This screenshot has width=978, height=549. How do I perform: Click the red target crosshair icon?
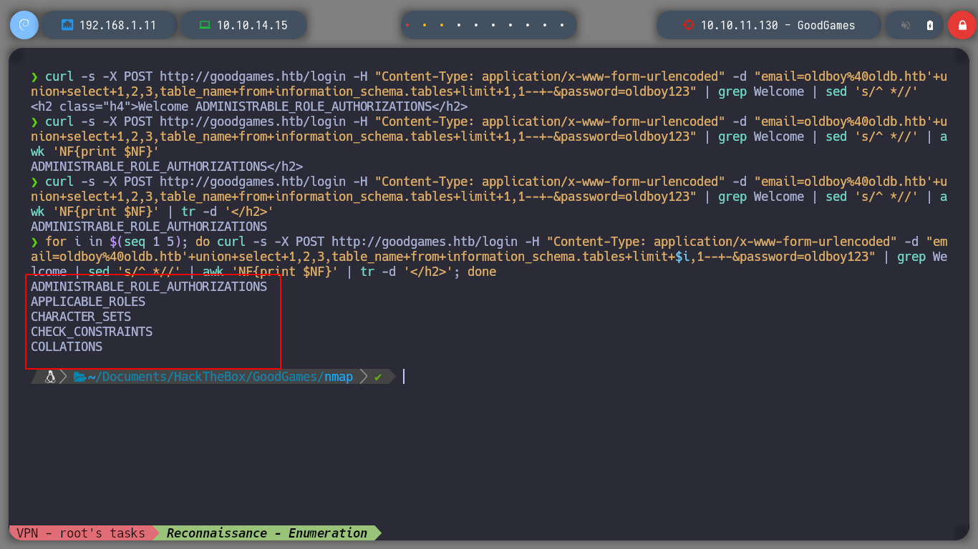pyautogui.click(x=689, y=25)
